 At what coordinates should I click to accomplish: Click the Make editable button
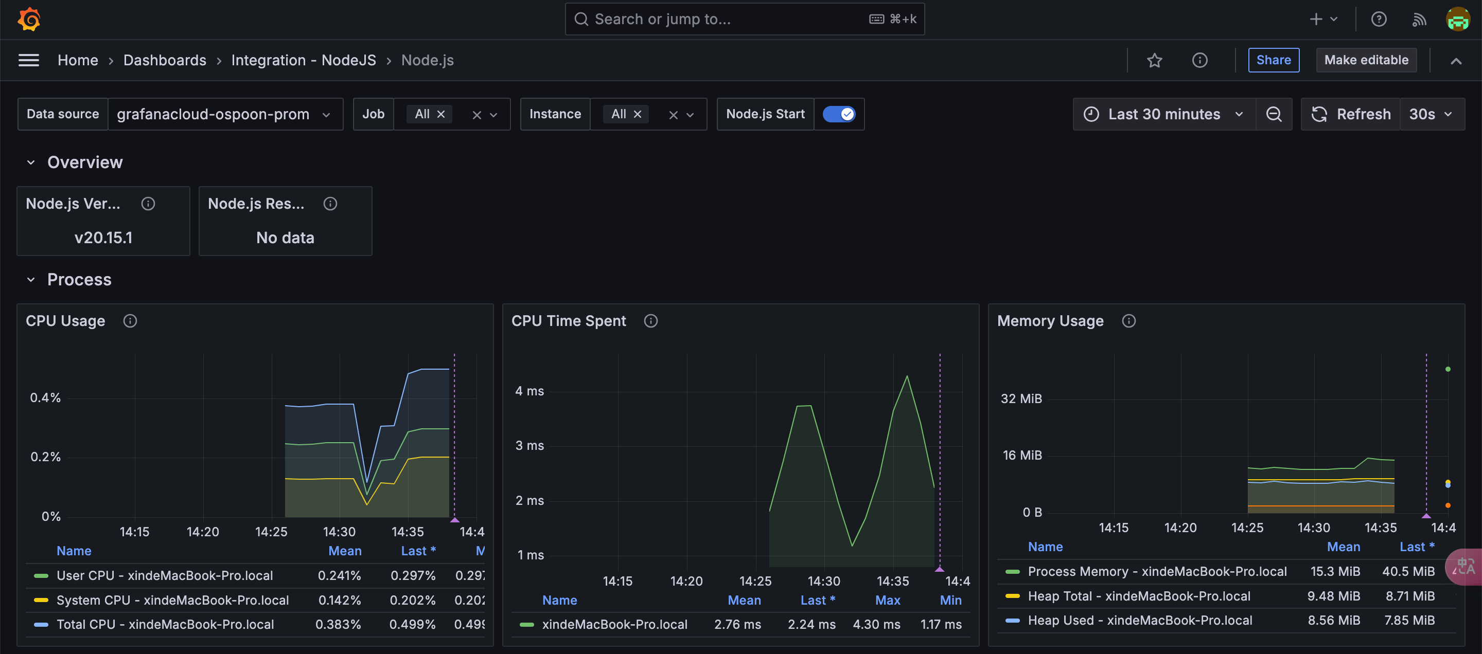click(1366, 60)
